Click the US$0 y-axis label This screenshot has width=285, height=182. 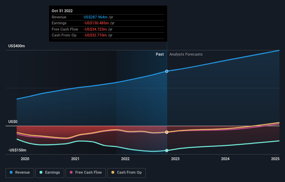(13, 122)
